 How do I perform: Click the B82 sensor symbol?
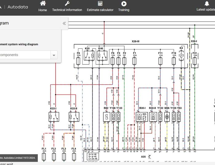pyautogui.click(x=107, y=117)
